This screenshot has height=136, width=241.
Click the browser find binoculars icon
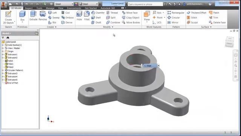(8, 38)
